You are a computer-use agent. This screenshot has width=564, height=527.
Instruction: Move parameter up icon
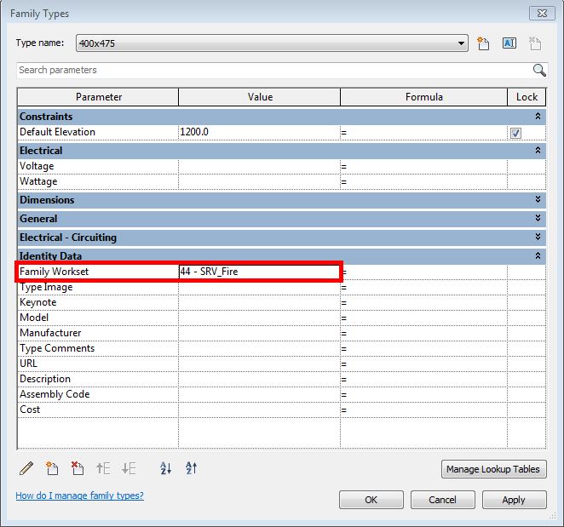[x=103, y=468]
